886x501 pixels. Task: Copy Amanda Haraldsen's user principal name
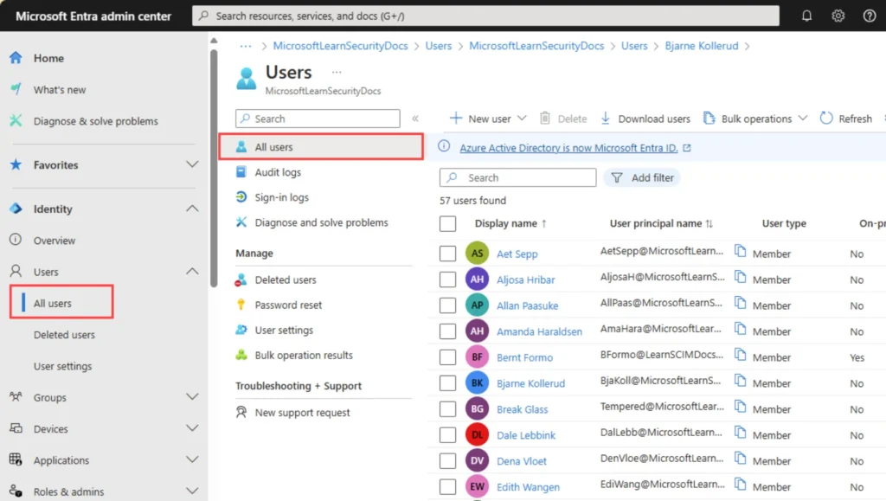coord(741,329)
